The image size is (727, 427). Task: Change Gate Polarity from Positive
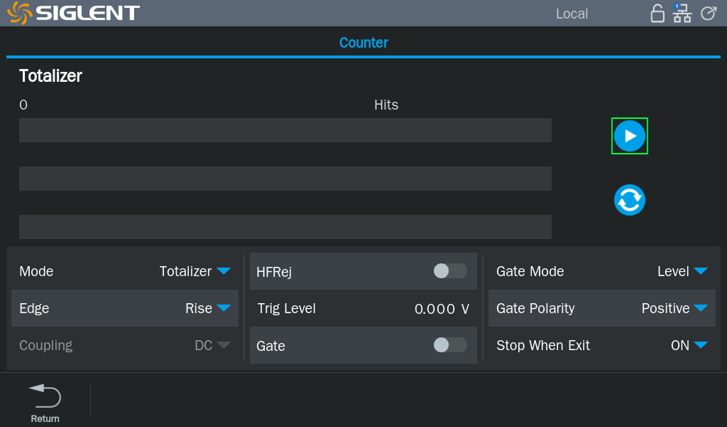674,308
